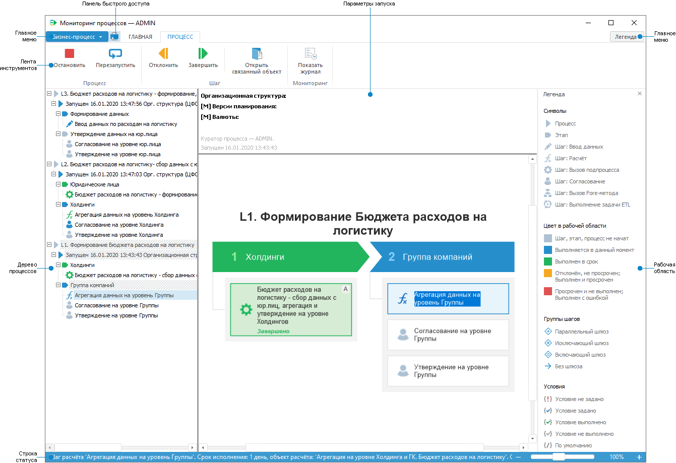Select the Перезапустить (restart) icon
Screen dimensions: 676x463
pos(115,53)
